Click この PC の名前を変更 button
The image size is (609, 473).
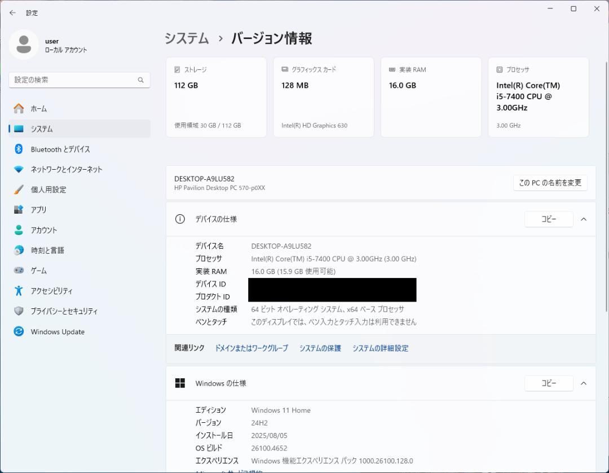click(x=550, y=183)
